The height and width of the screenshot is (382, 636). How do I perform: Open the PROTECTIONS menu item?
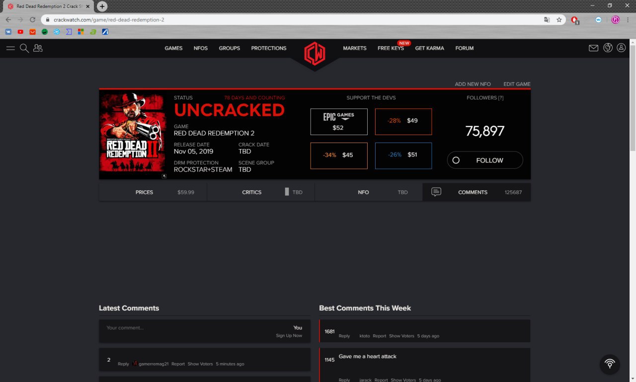coord(269,48)
